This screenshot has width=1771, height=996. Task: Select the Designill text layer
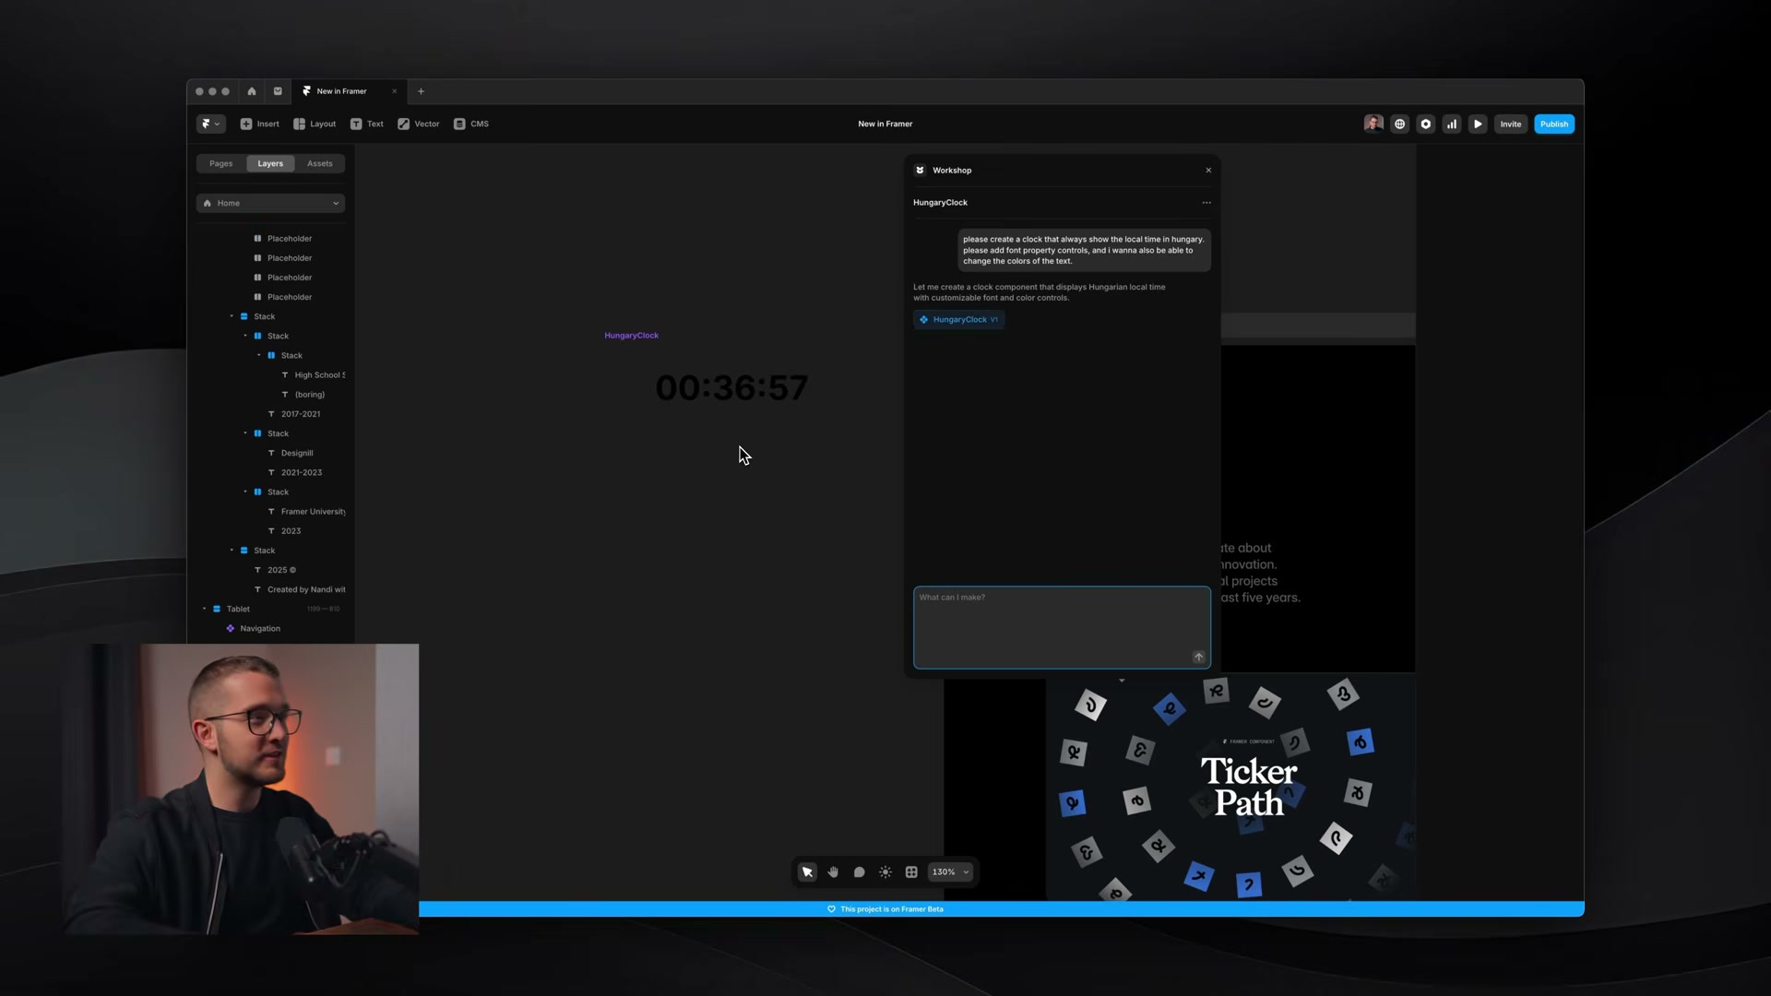(x=297, y=453)
